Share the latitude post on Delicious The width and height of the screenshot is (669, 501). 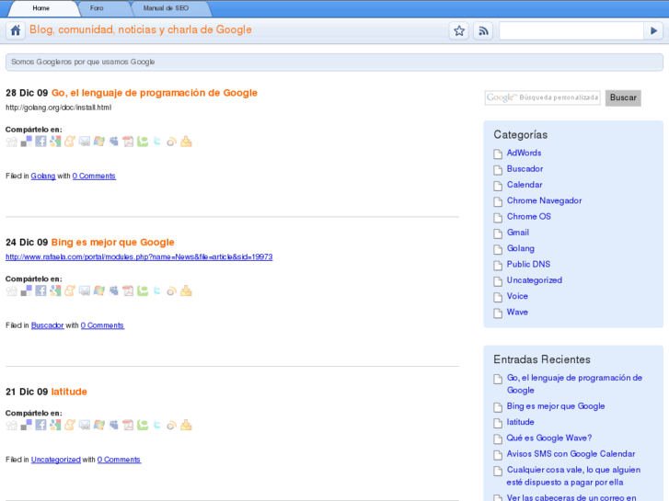pos(27,425)
